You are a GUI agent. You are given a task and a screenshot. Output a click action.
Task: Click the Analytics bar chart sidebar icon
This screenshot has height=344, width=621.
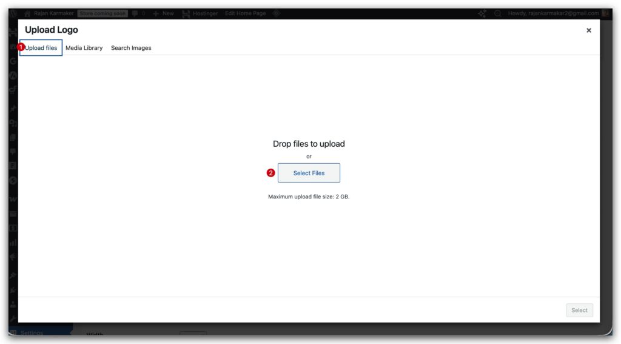13,243
